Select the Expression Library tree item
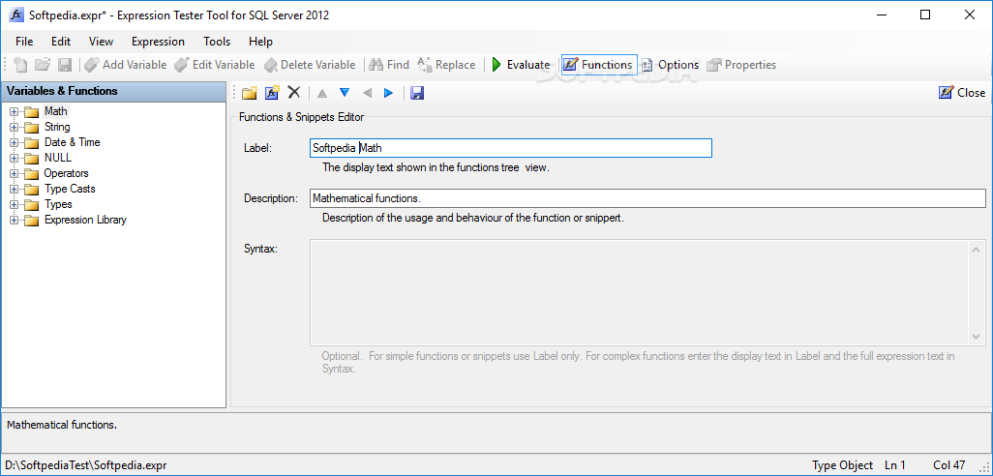Screen dimensions: 993x476 [x=85, y=221]
